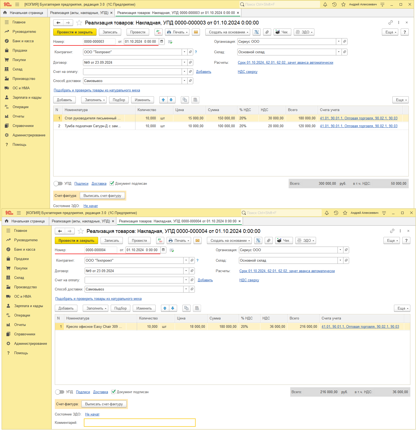This screenshot has width=416, height=430.
Task: Click favorites star in top window title bar
Action: click(x=343, y=4)
